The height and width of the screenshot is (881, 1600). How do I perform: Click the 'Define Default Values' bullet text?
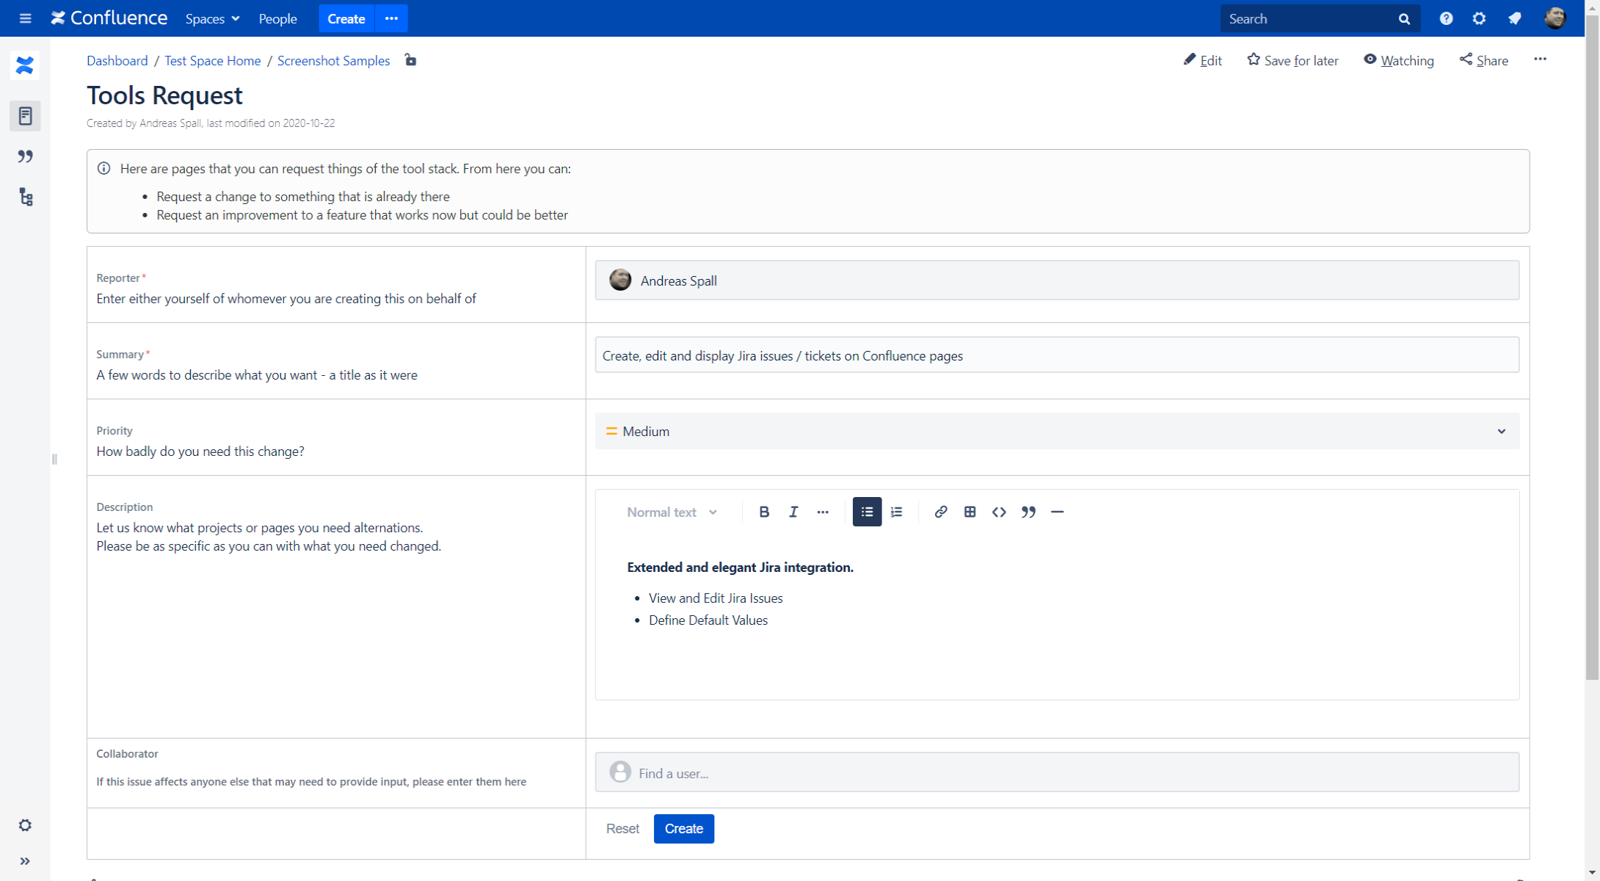[x=708, y=620]
